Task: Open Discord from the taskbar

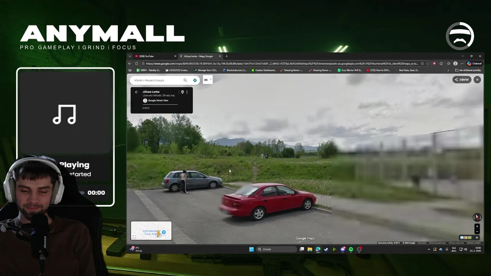Action: [x=343, y=249]
